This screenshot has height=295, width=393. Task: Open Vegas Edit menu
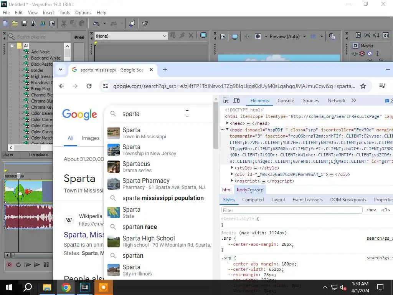point(19,13)
